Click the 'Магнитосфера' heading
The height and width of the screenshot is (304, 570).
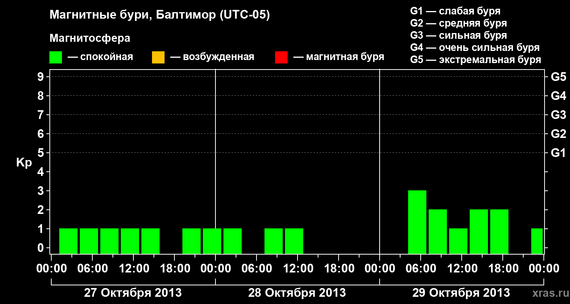point(90,38)
